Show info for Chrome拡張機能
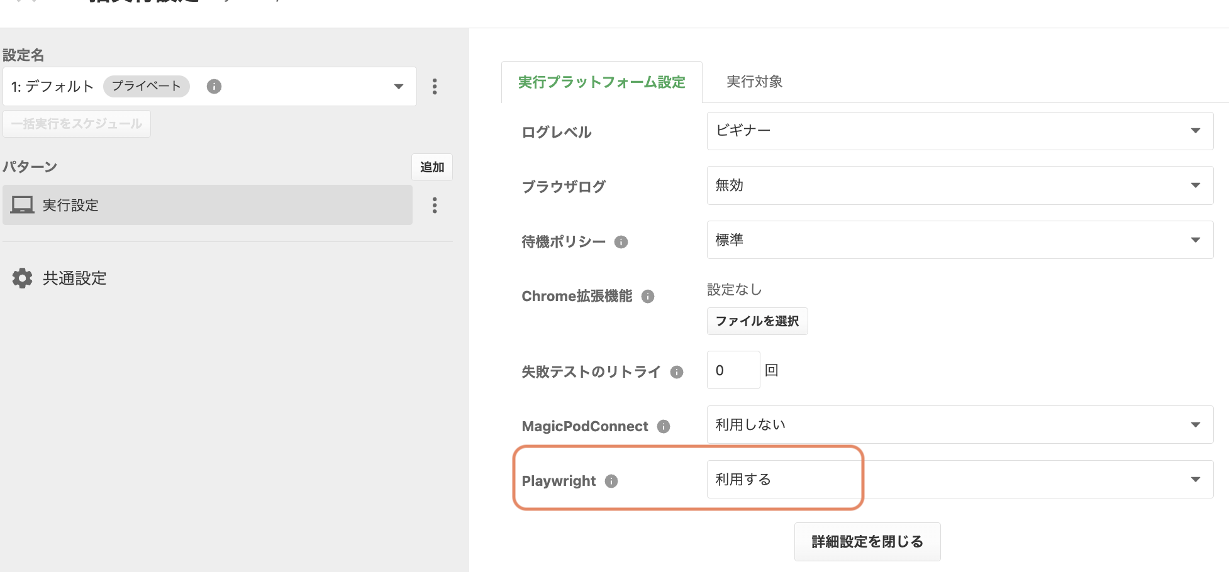The image size is (1229, 572). coord(648,297)
